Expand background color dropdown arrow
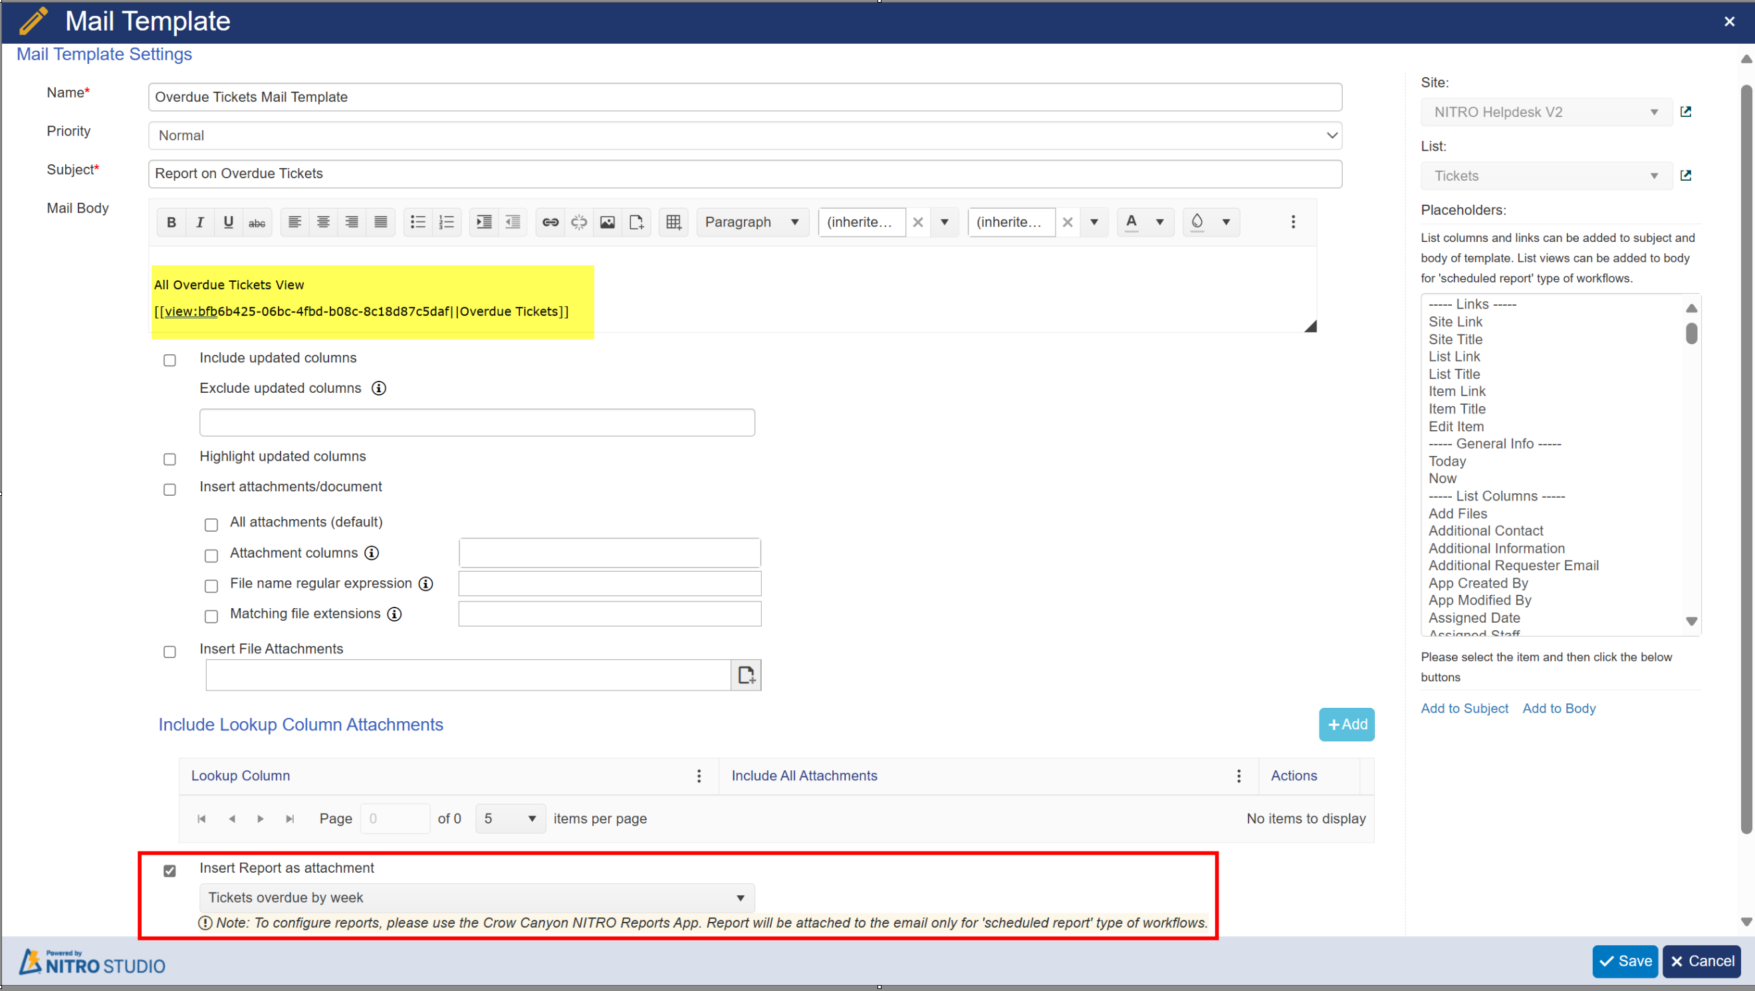 click(1226, 222)
